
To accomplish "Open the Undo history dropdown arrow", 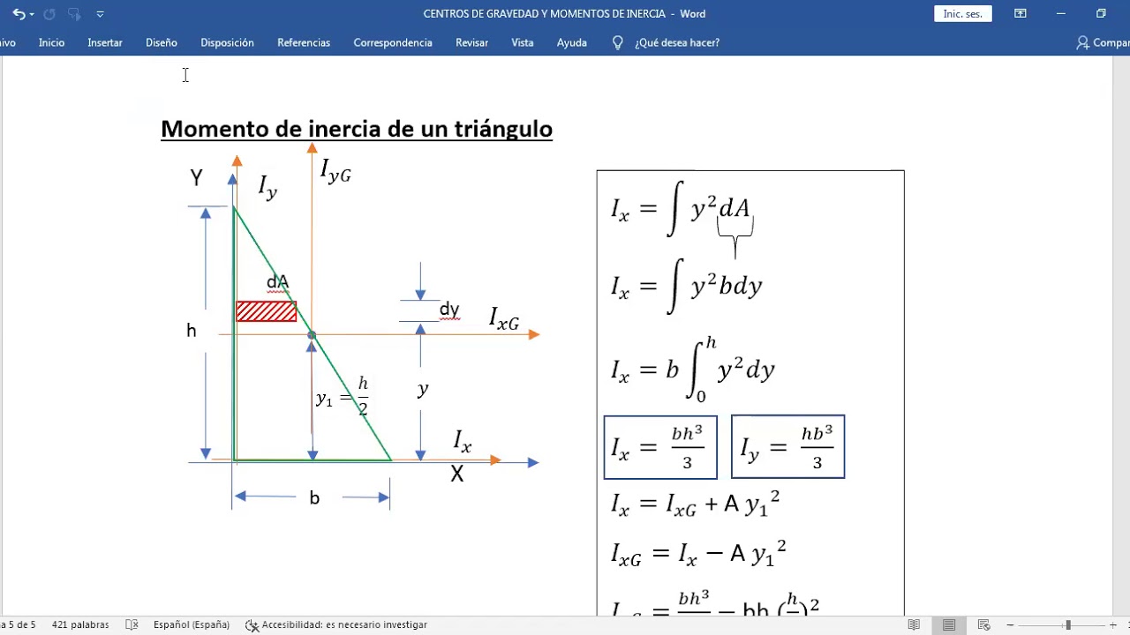I will click(x=32, y=14).
